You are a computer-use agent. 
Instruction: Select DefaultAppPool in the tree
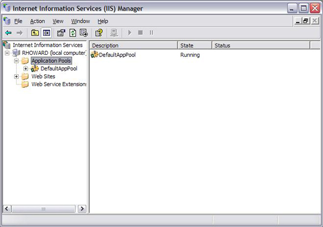(59, 68)
